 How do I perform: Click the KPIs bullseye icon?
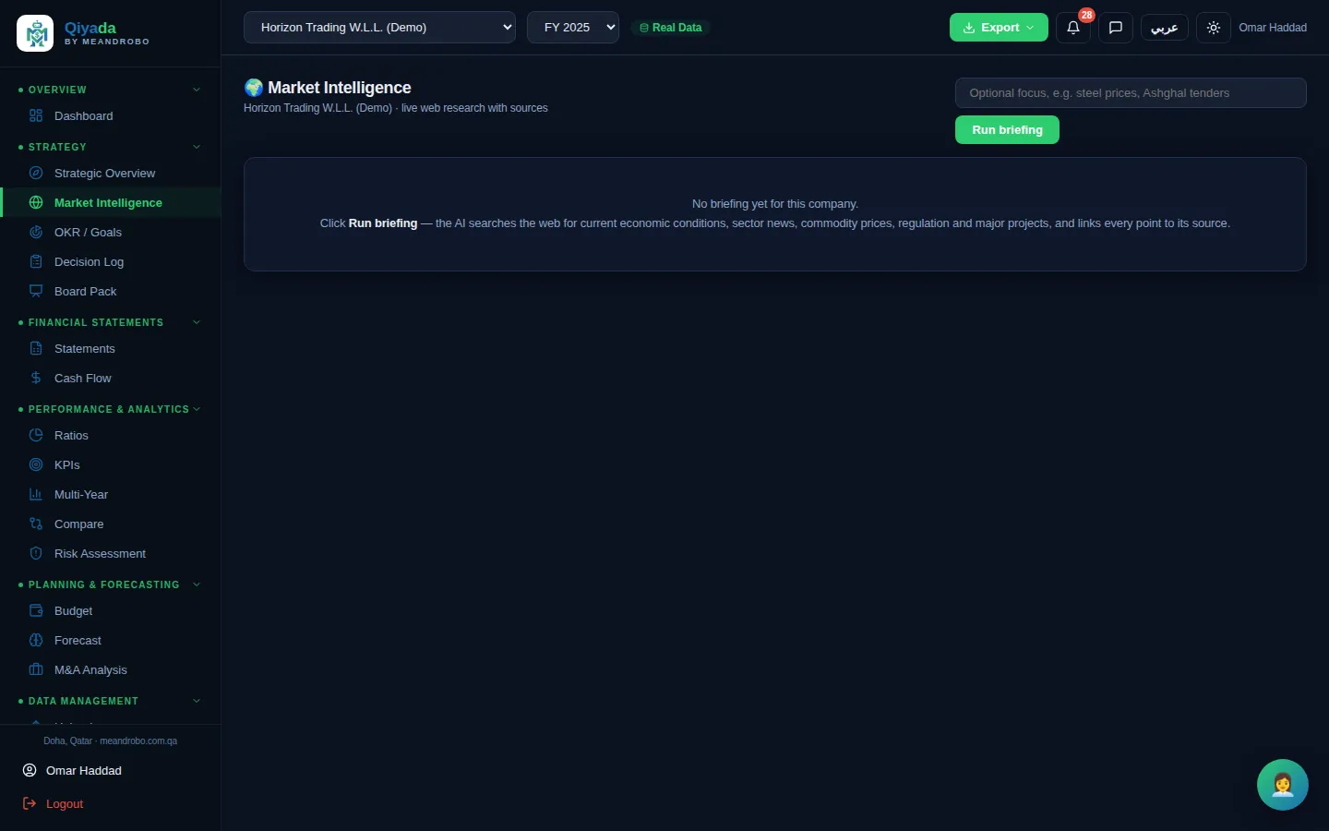tap(36, 464)
